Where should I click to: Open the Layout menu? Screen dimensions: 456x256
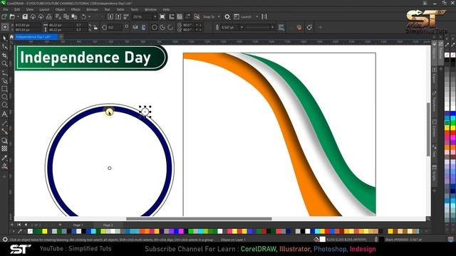(44, 9)
